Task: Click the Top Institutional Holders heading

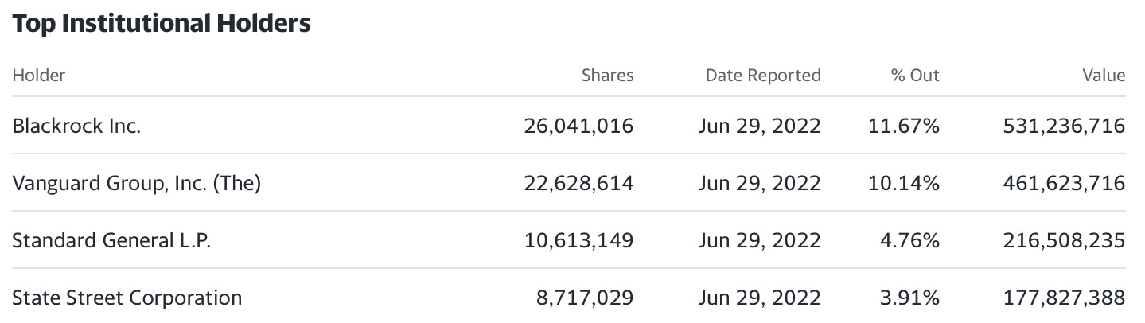Action: 162,25
